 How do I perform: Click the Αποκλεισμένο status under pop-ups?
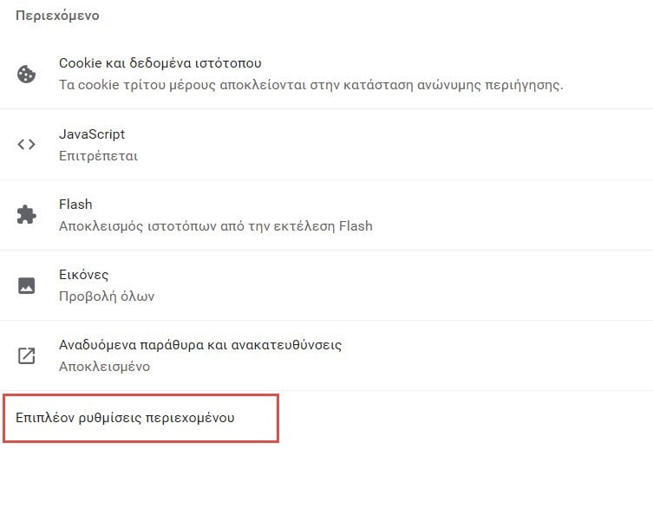pos(105,367)
